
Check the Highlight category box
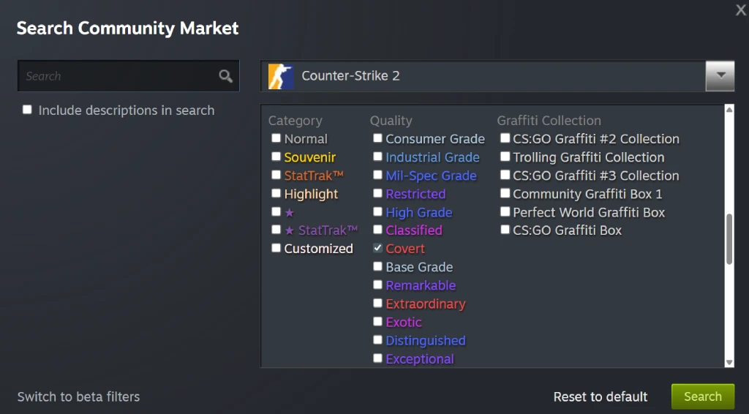(x=276, y=193)
